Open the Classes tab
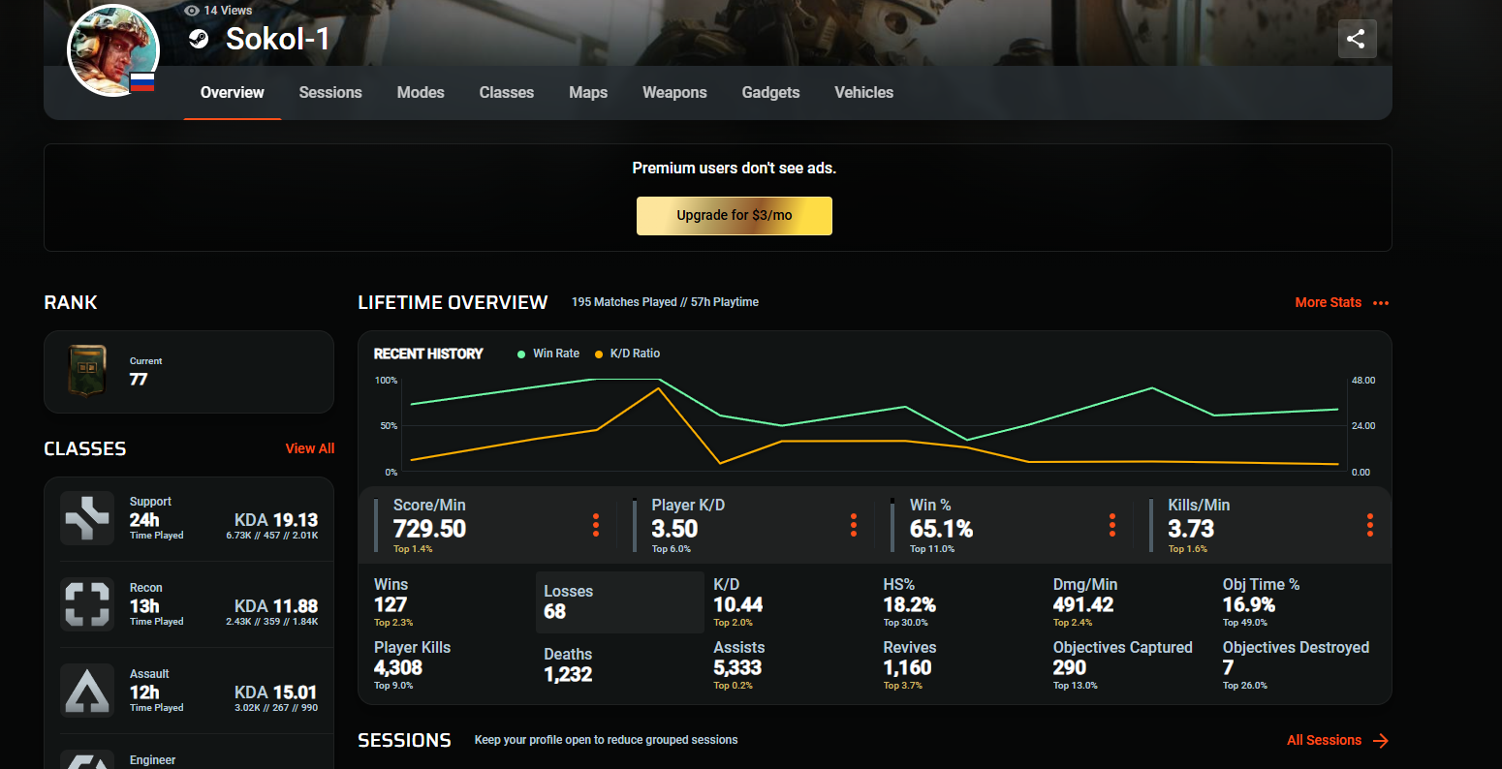This screenshot has width=1502, height=769. (x=507, y=93)
